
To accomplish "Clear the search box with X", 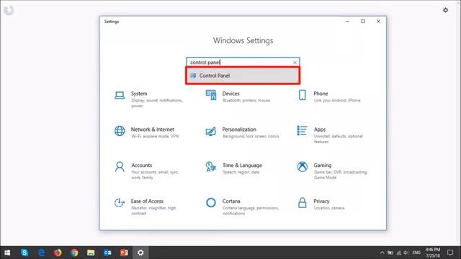I will (295, 63).
